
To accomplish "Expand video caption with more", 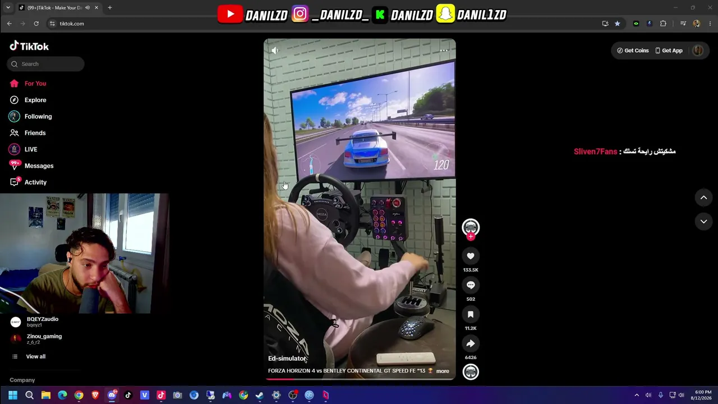I will click(x=443, y=371).
